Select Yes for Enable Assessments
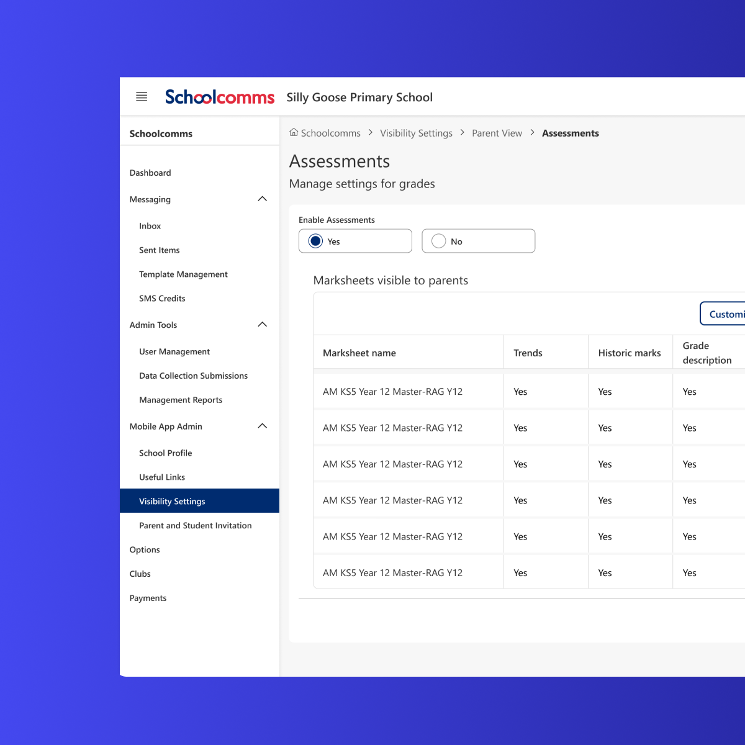The image size is (745, 745). [316, 241]
